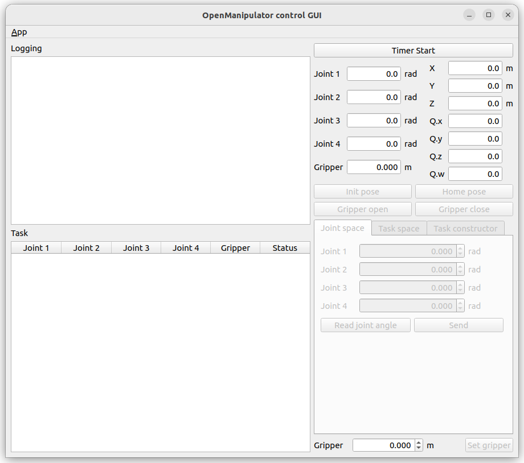Image resolution: width=524 pixels, height=463 pixels.
Task: Select the Joint space tab
Action: pos(342,228)
